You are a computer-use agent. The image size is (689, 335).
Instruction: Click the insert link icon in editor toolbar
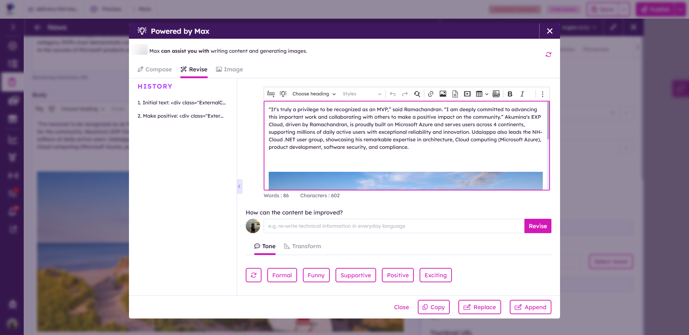click(x=430, y=94)
